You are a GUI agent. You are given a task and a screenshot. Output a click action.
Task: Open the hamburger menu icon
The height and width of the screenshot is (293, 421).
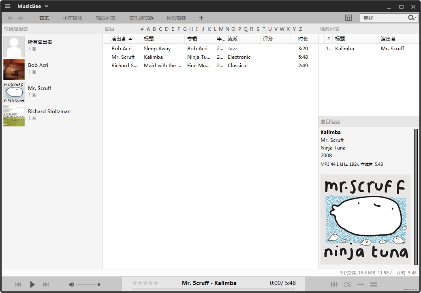click(8, 6)
